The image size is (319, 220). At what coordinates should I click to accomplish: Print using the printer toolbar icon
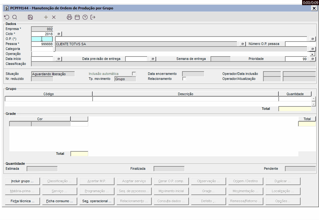pos(69,17)
